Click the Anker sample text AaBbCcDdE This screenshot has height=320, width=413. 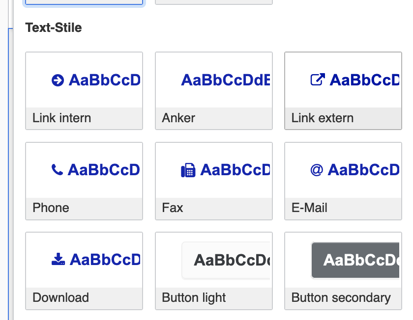pos(226,80)
